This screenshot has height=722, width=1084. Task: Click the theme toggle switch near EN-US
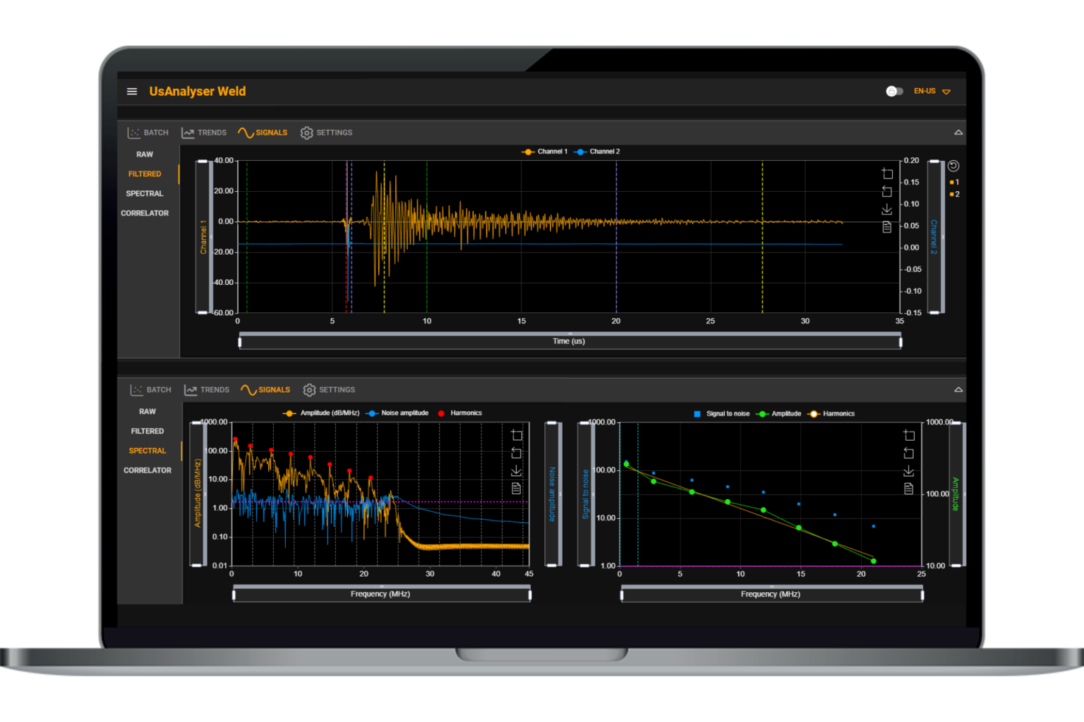pos(895,91)
